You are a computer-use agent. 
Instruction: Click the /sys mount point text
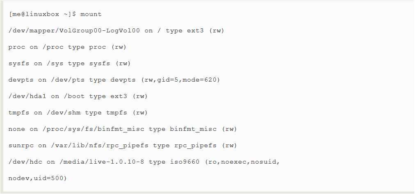(x=55, y=64)
